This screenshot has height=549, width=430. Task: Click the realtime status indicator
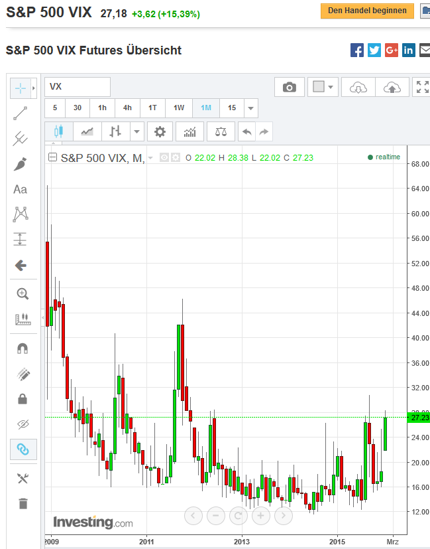click(x=384, y=157)
